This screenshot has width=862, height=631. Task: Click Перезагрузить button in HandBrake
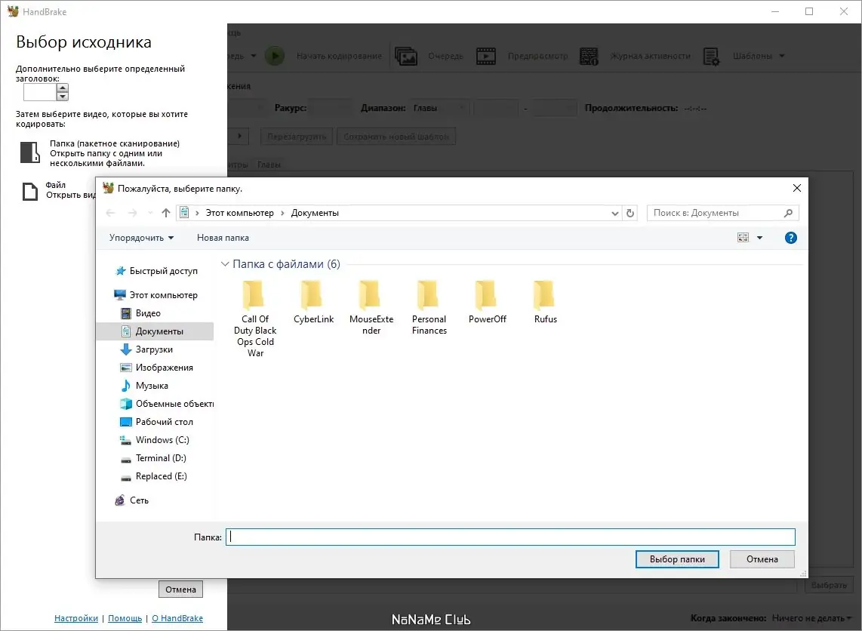coord(297,137)
